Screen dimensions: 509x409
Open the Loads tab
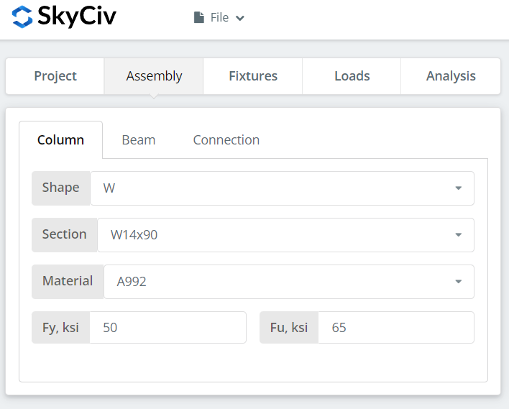pyautogui.click(x=352, y=76)
